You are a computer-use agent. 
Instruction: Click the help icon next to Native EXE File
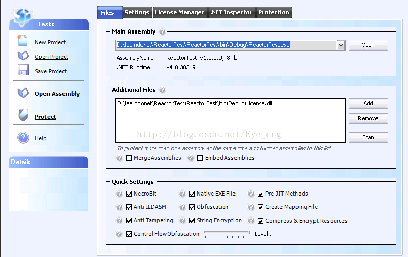[182, 194]
